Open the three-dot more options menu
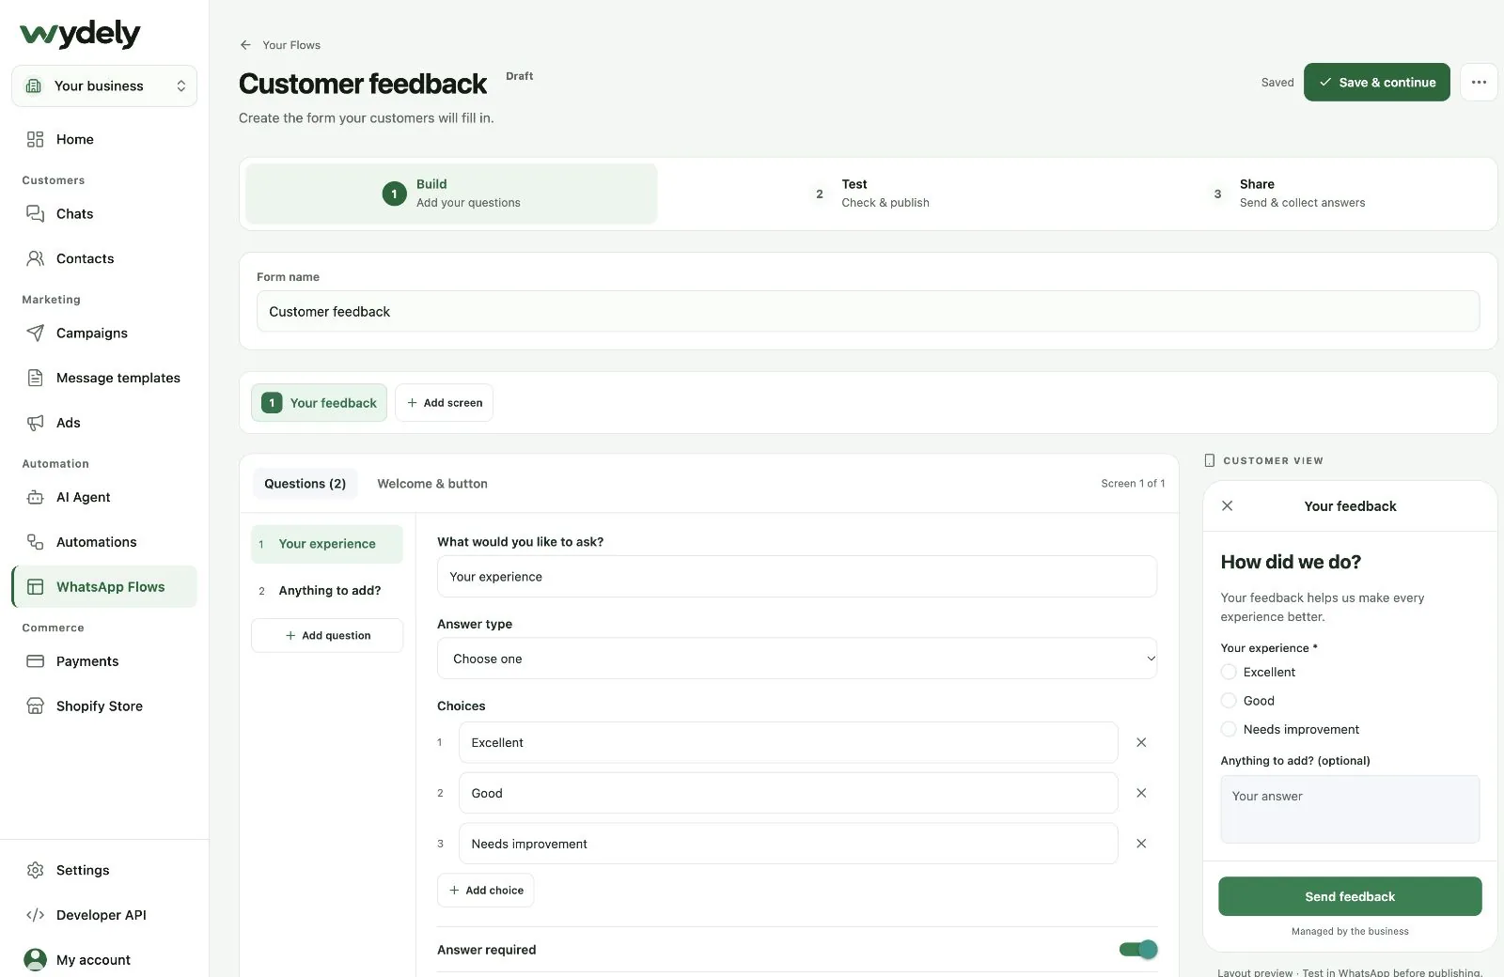This screenshot has height=977, width=1504. [1479, 83]
